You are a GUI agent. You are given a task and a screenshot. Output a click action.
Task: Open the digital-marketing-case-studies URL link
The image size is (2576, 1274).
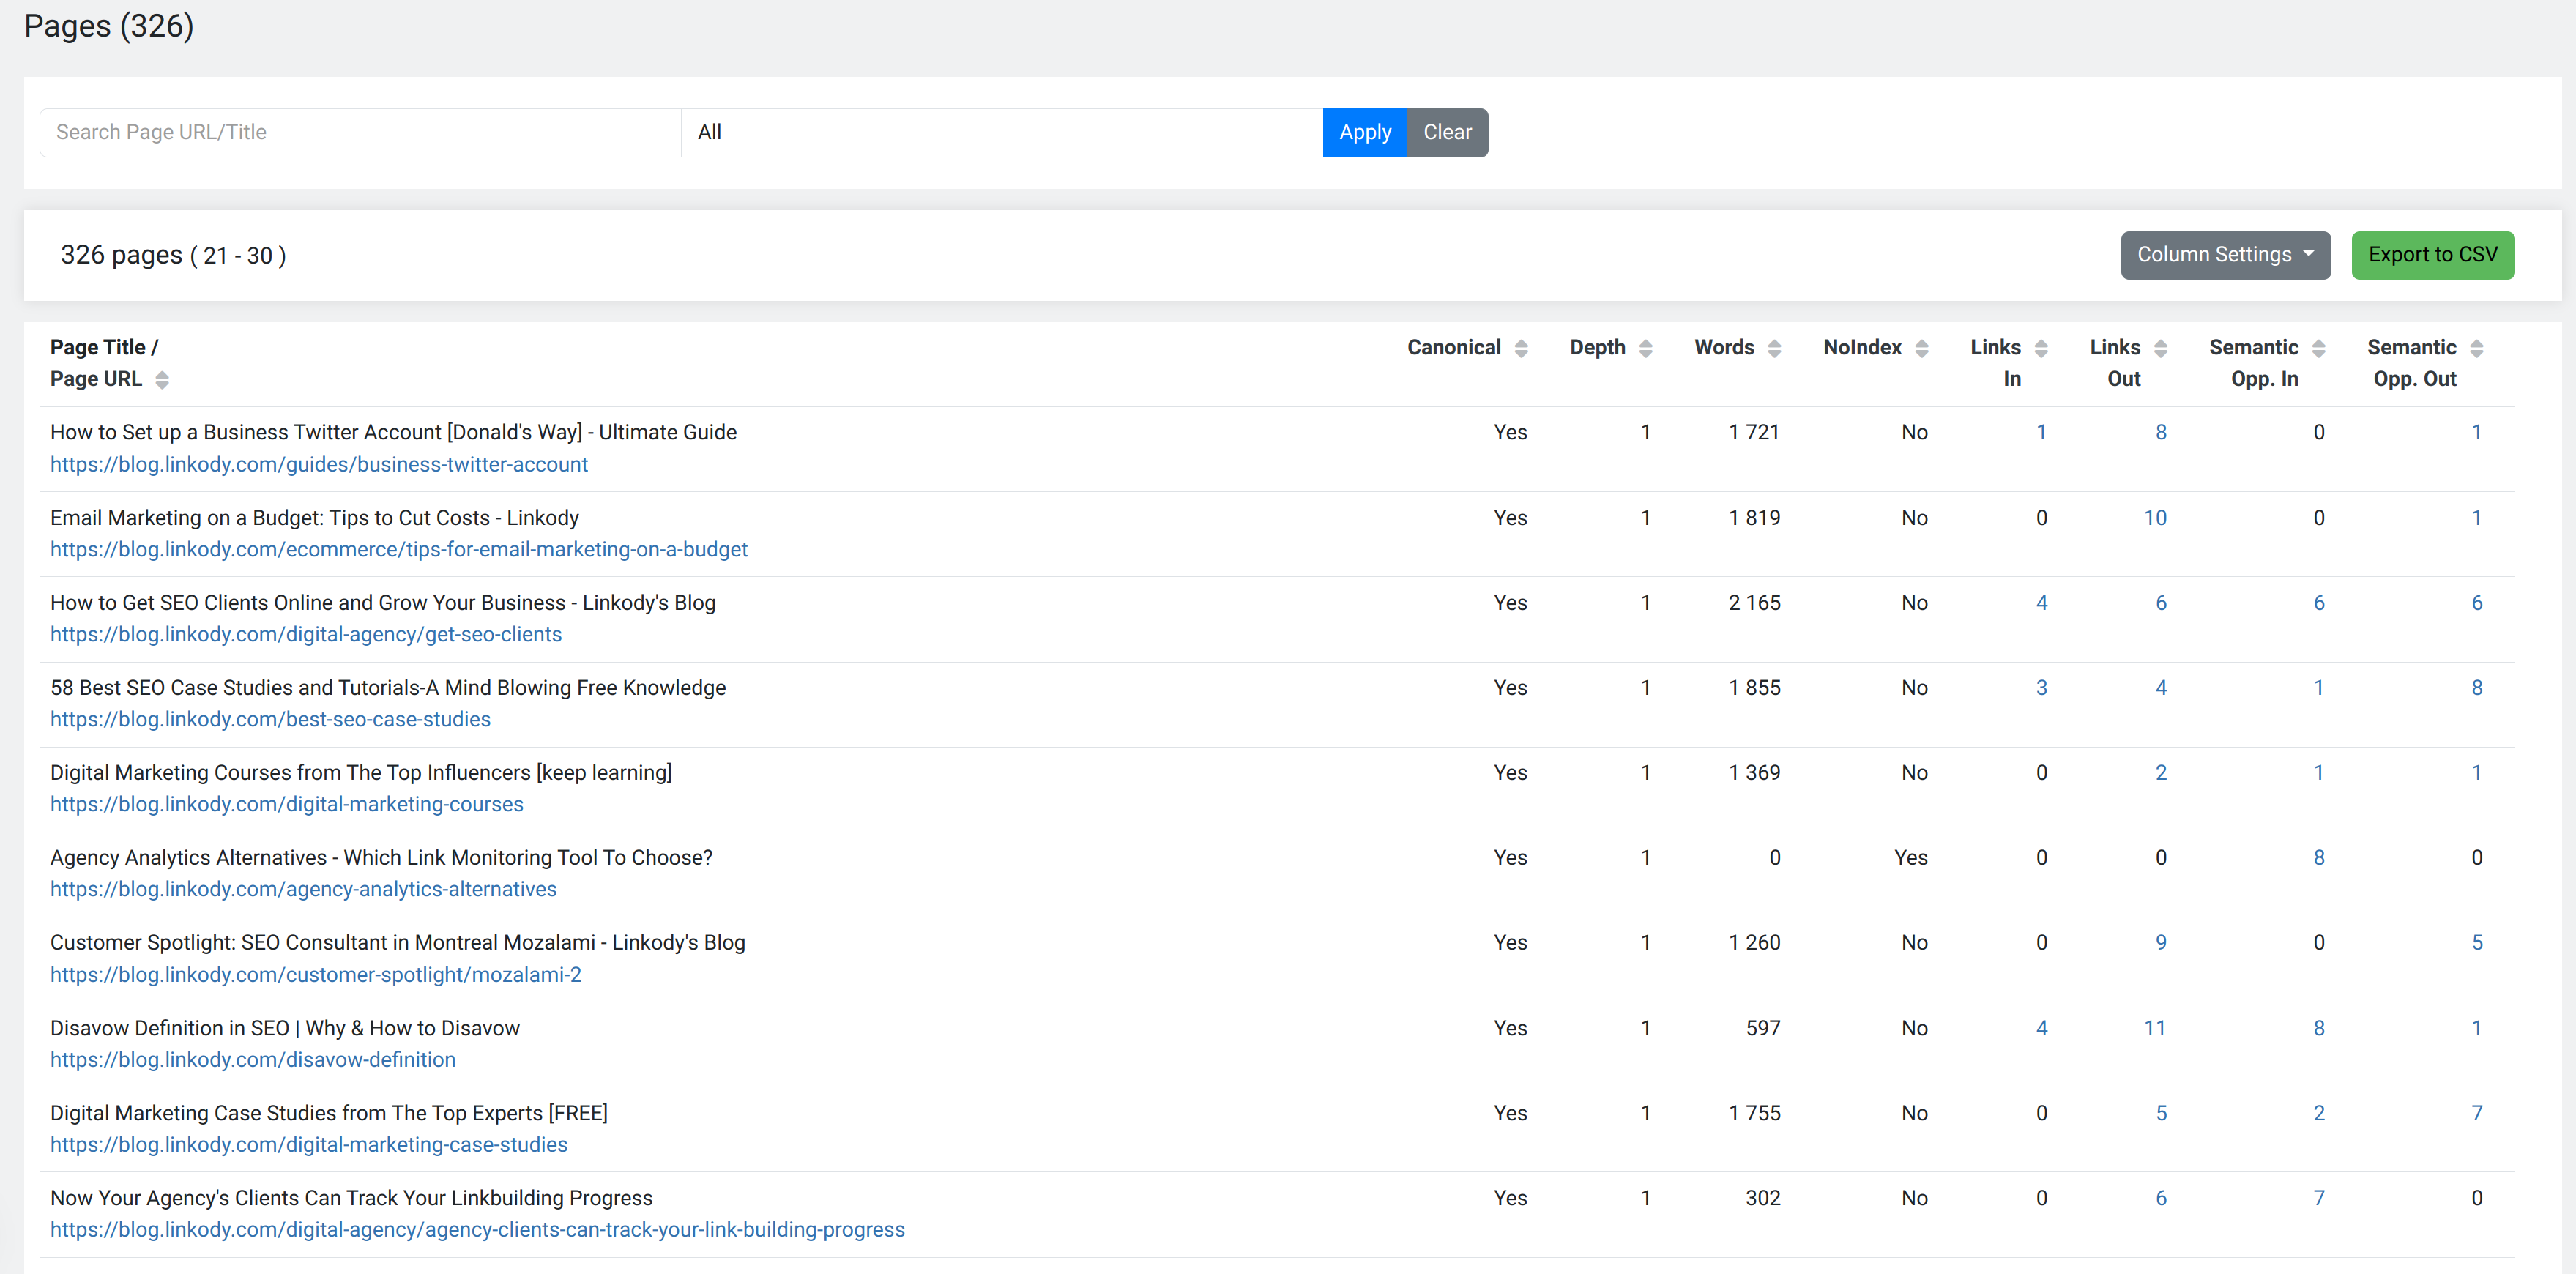309,1144
